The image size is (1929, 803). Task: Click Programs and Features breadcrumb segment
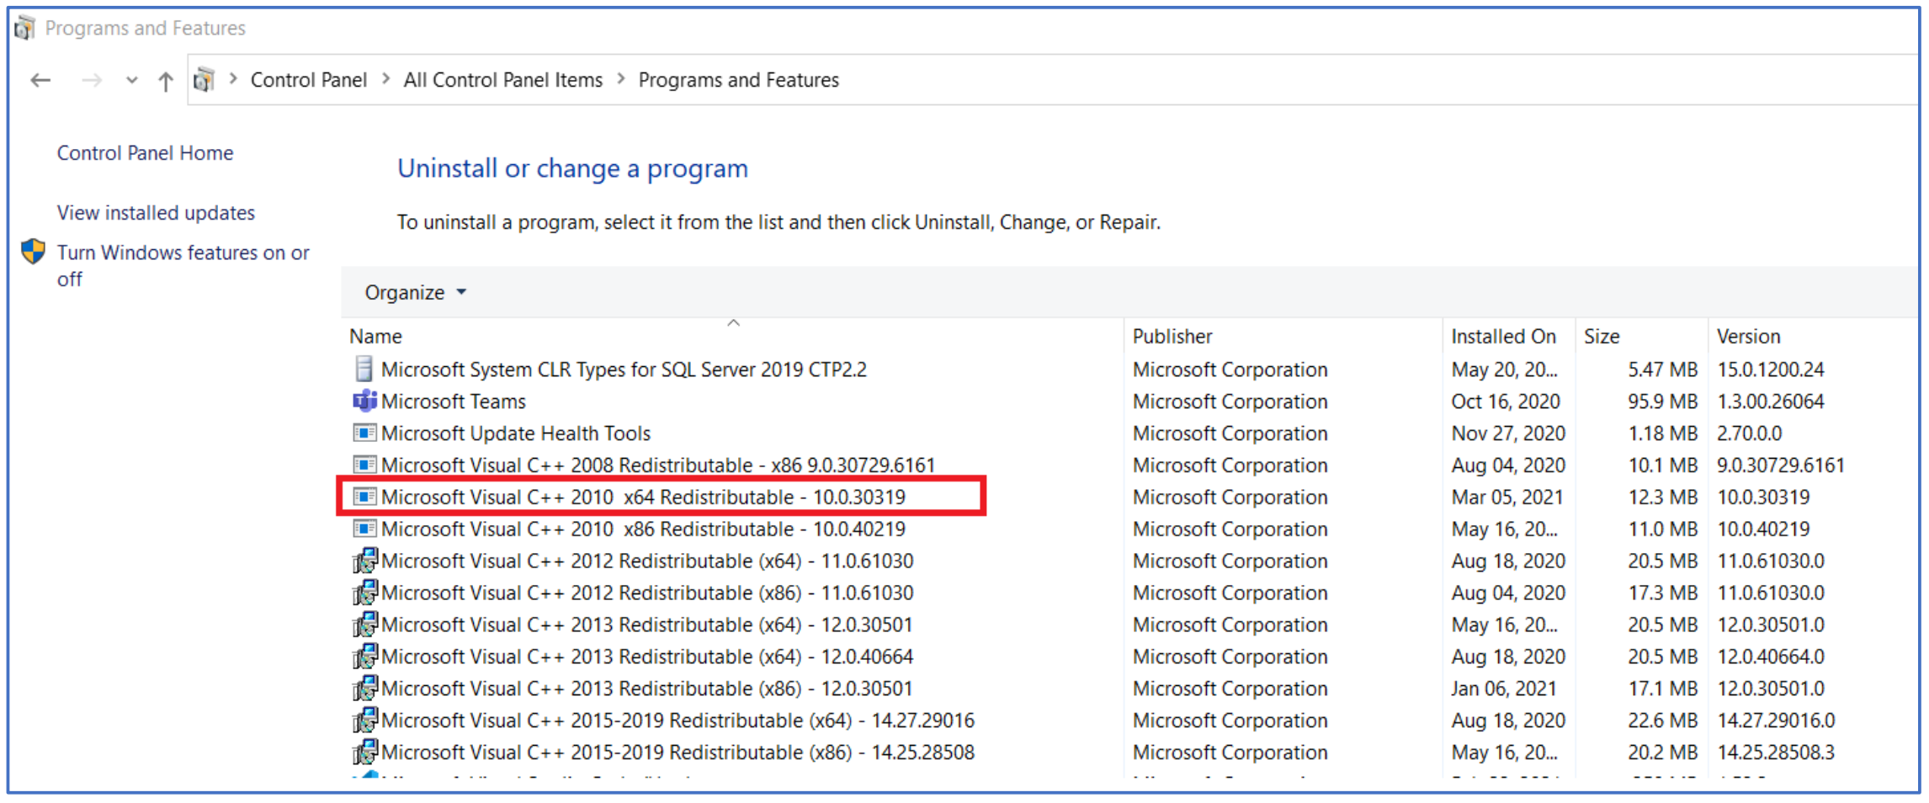[739, 80]
